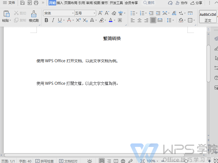This screenshot has height=163, width=218.
Task: Apply subscript X₂ formatting
Action: [x=85, y=20]
